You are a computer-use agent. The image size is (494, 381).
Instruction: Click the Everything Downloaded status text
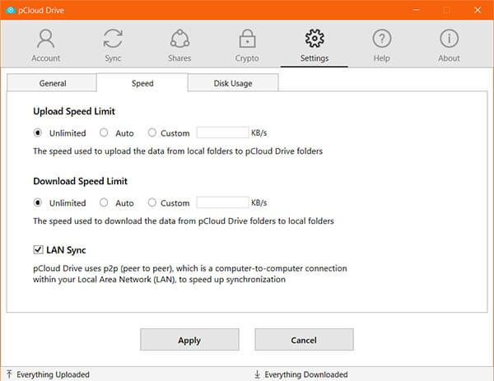pyautogui.click(x=306, y=374)
